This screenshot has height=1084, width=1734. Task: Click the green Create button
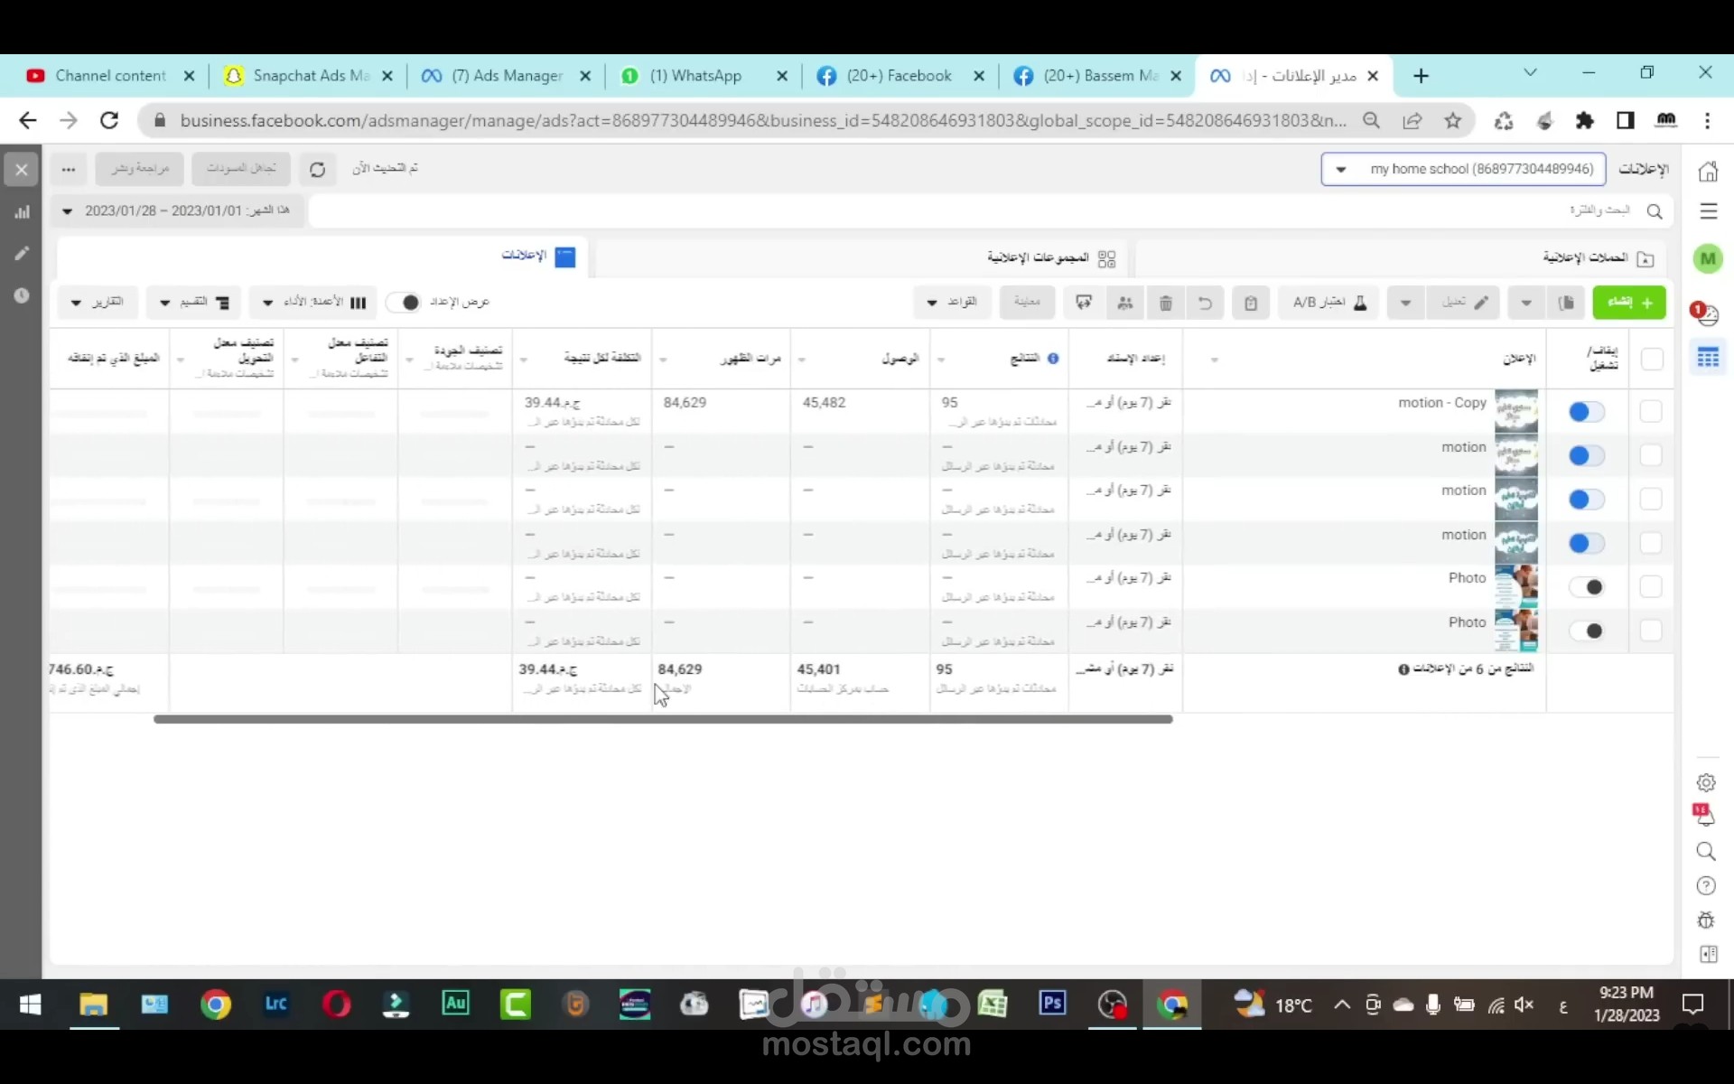tap(1628, 303)
